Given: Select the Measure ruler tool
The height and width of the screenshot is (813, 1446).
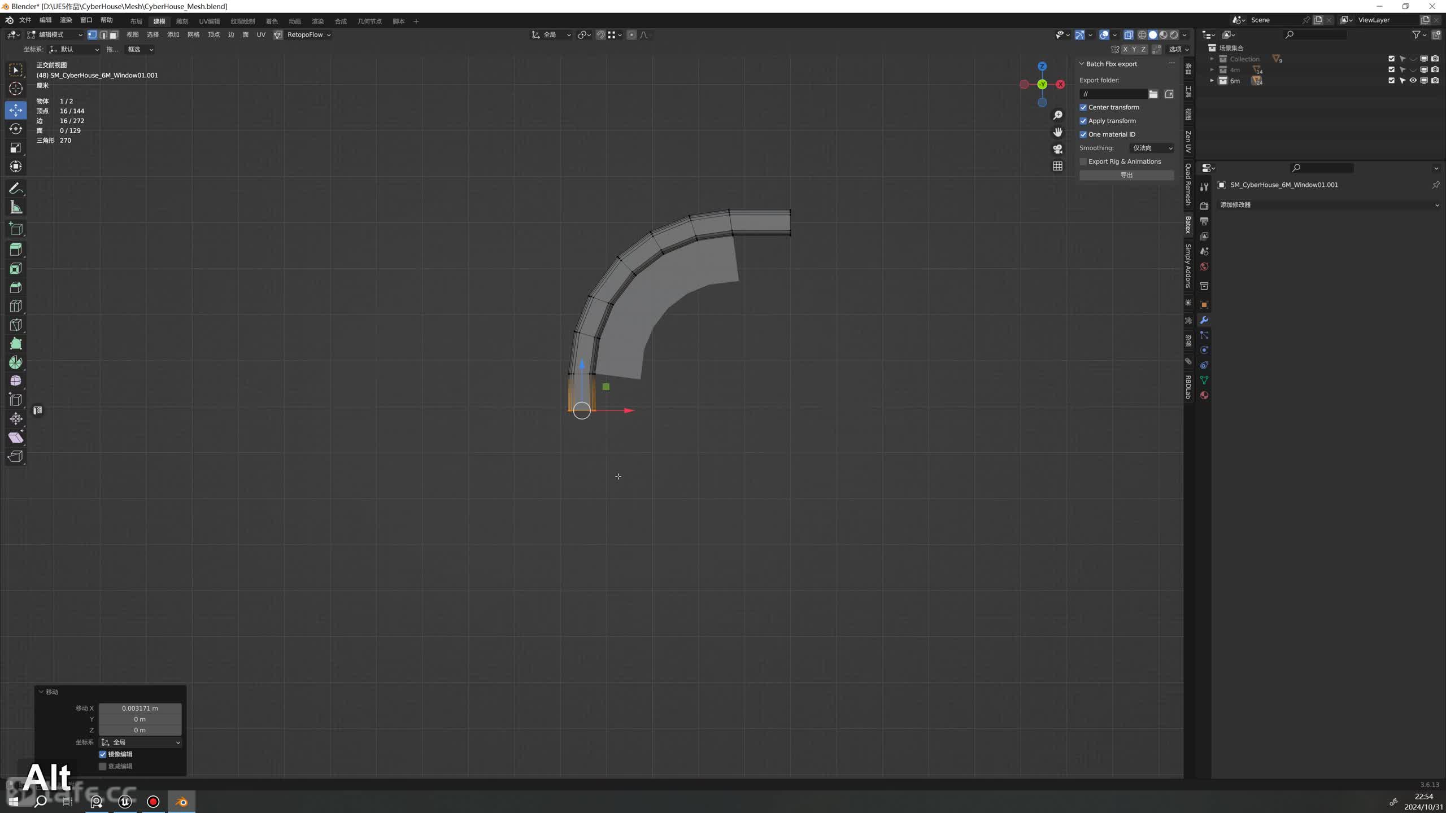Looking at the screenshot, I should [x=16, y=207].
